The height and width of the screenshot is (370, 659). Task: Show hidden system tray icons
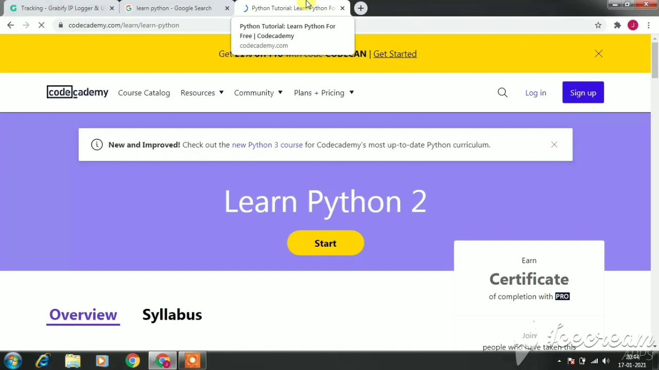[559, 361]
